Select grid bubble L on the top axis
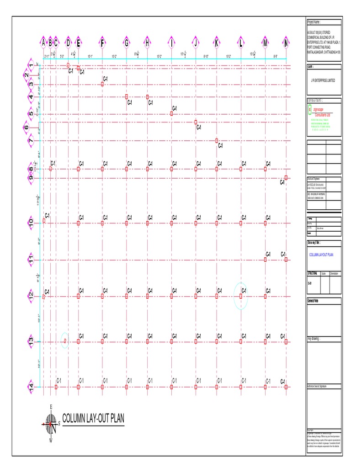 click(x=241, y=43)
